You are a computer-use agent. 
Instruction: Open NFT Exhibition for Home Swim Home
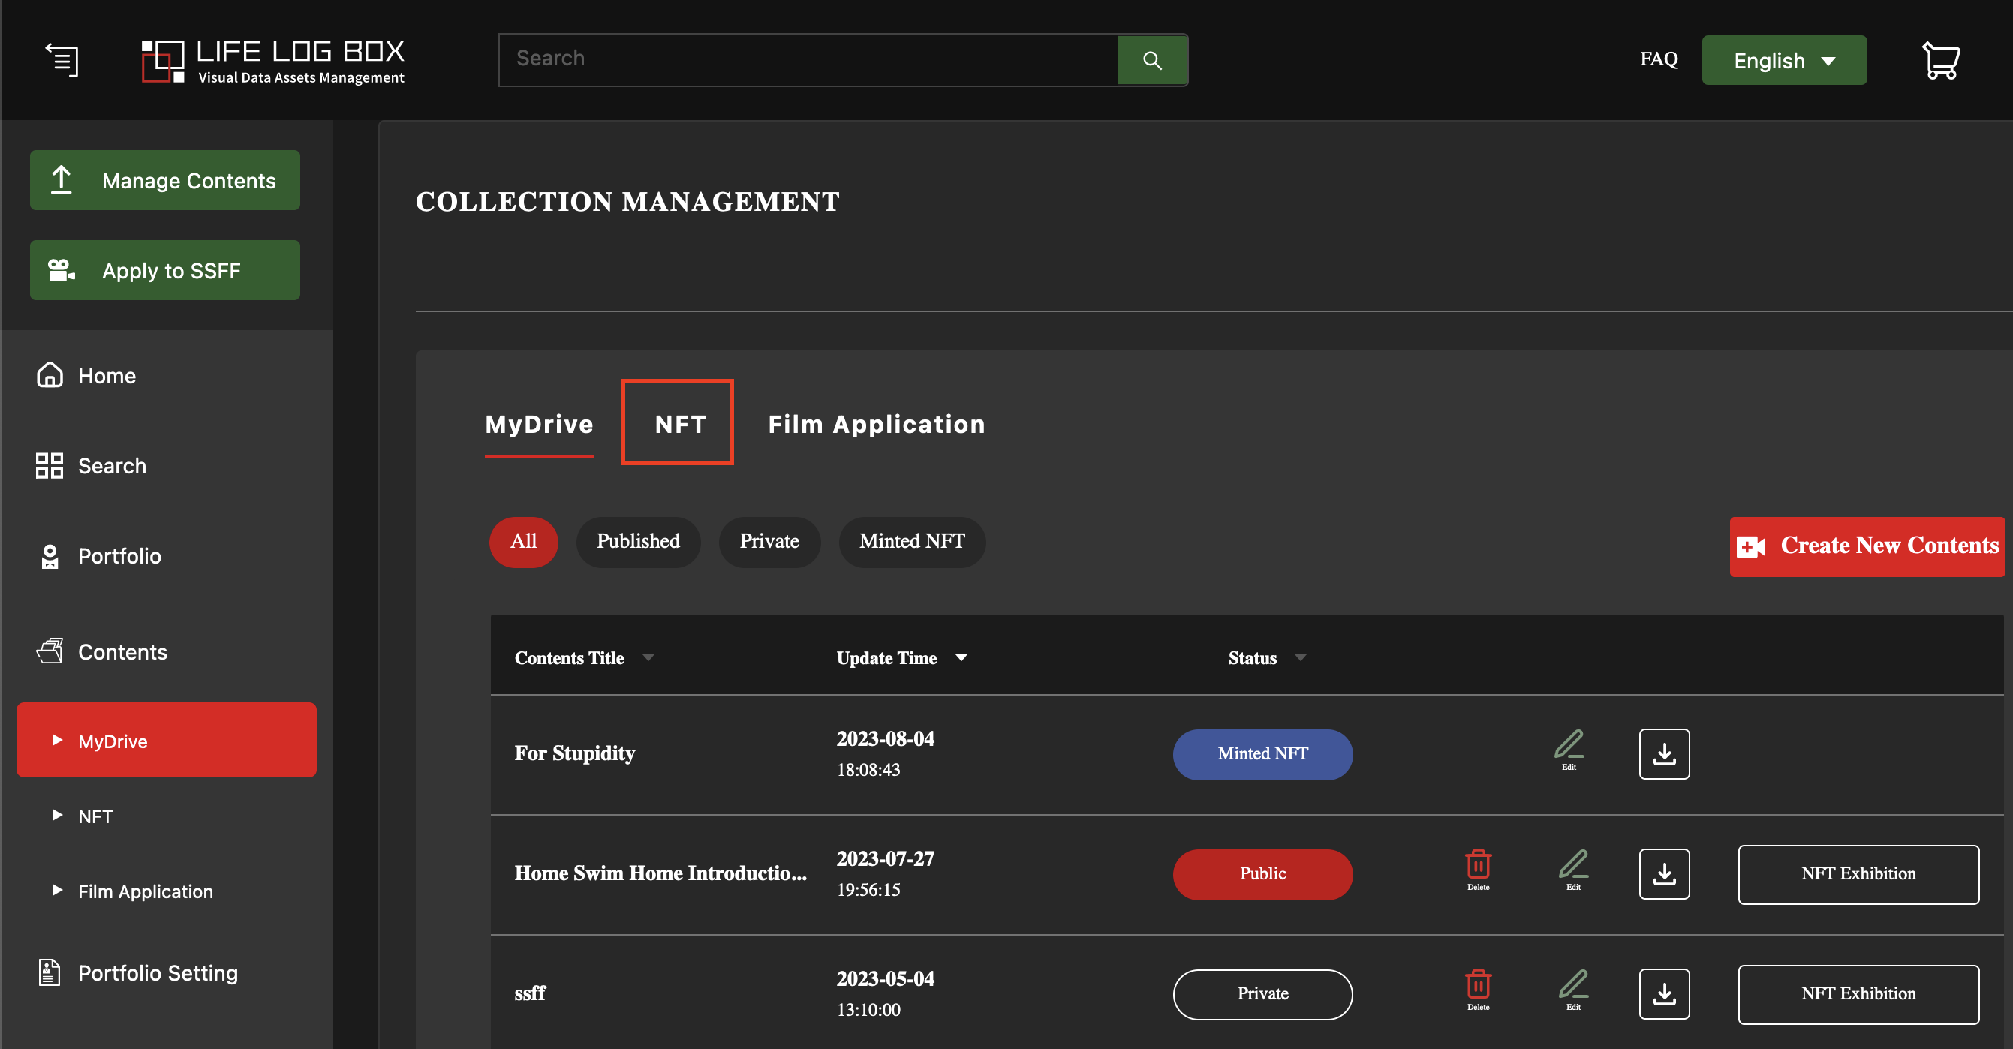(1858, 874)
